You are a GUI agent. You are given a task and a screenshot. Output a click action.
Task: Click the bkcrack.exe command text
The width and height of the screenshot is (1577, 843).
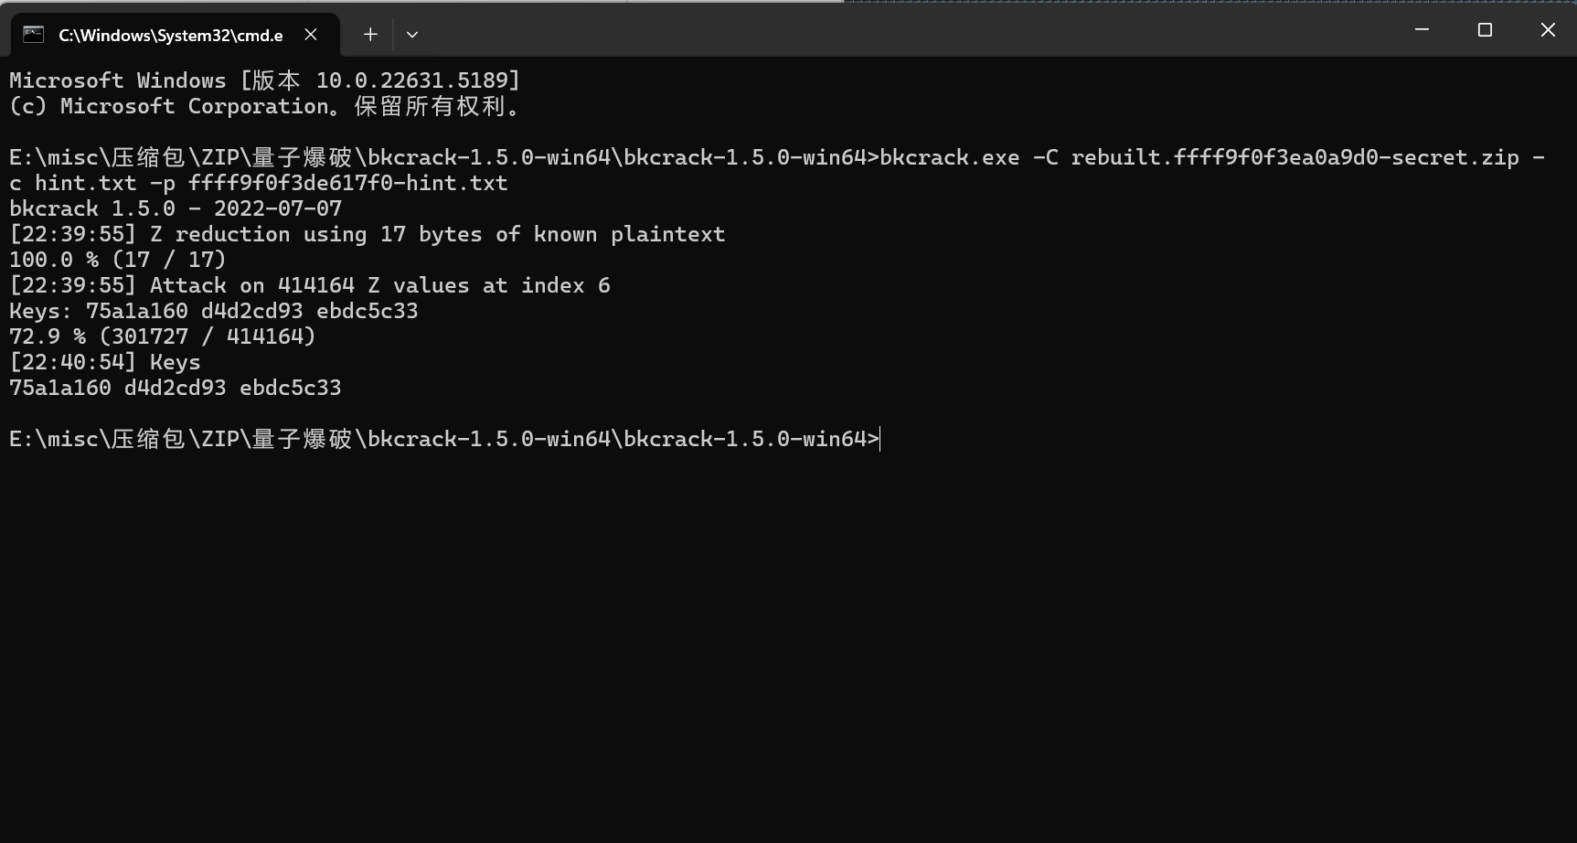[950, 157]
